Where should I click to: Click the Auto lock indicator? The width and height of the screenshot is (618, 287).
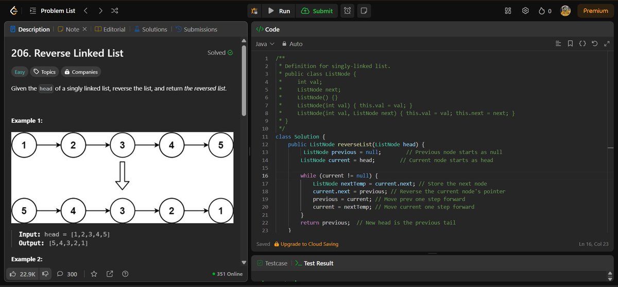tap(291, 44)
